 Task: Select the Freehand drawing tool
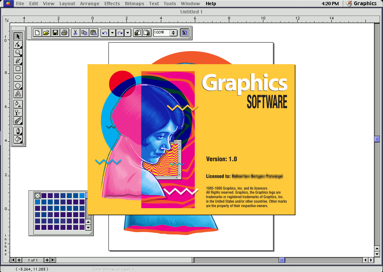click(17, 61)
